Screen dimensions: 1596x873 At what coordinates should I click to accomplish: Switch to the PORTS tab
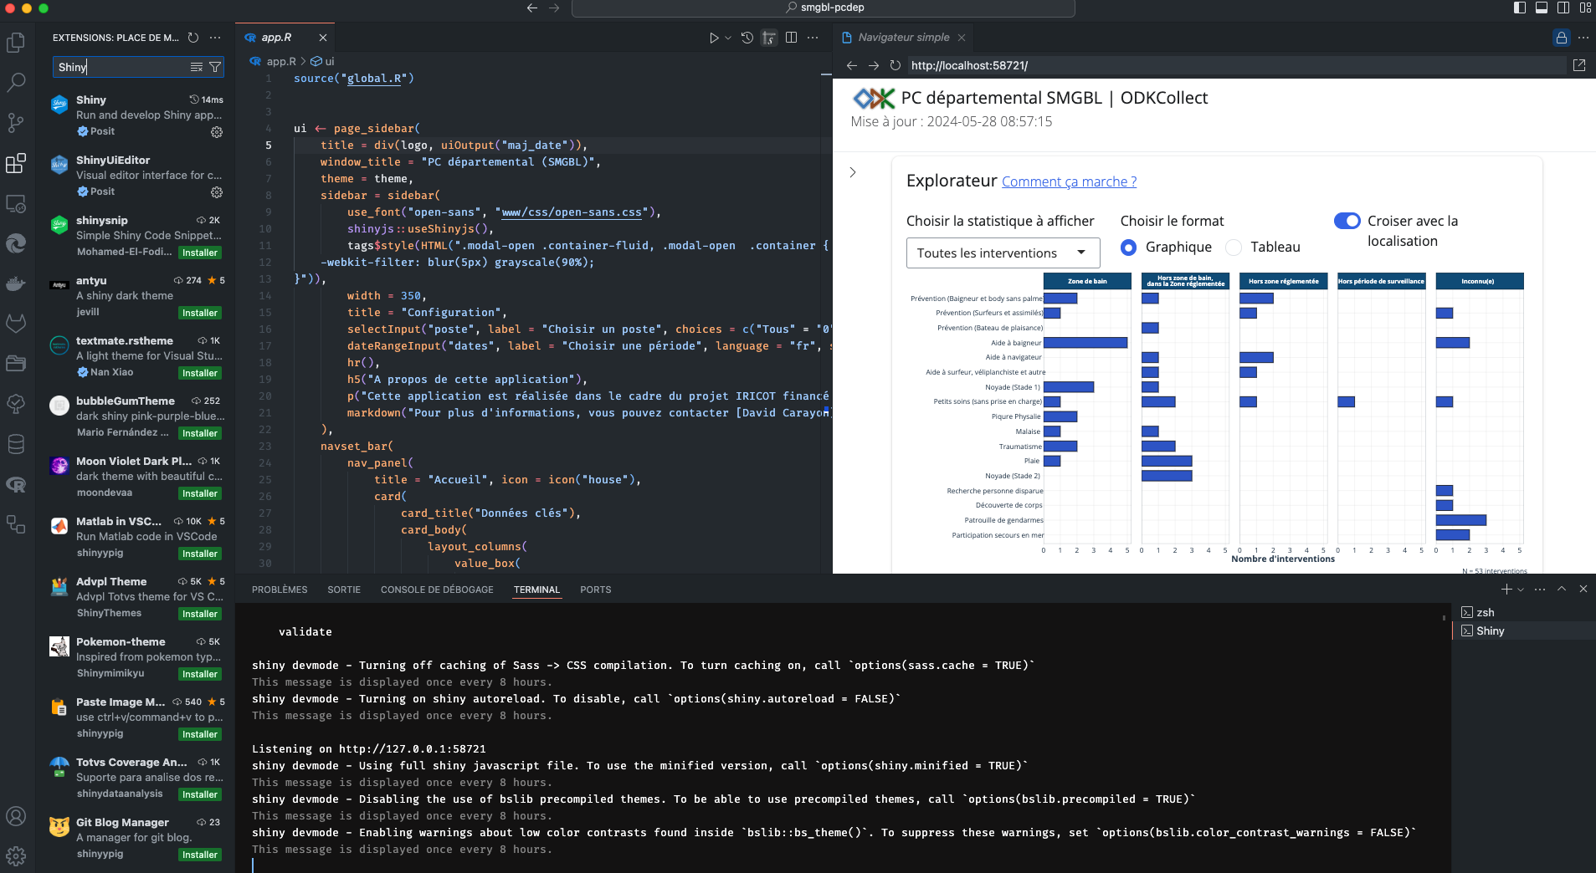(595, 590)
